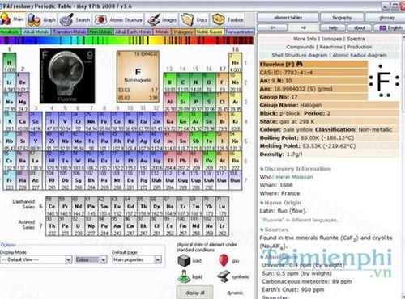This screenshot has height=299, width=405.
Task: Open the Reactions link
Action: pos(330,47)
